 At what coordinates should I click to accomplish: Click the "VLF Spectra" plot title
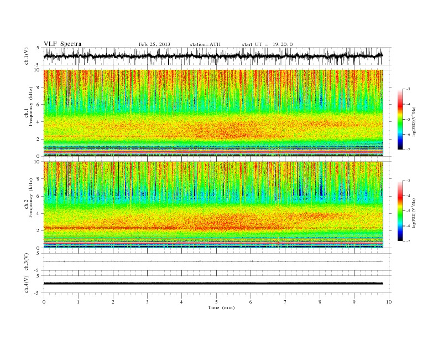62,44
